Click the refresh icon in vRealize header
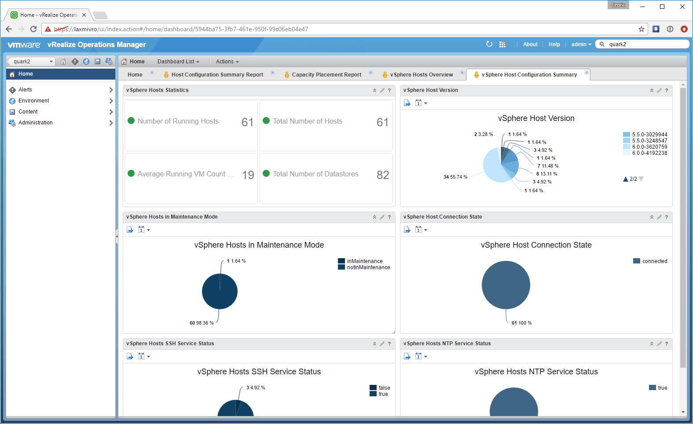Image resolution: width=693 pixels, height=424 pixels. coord(489,44)
